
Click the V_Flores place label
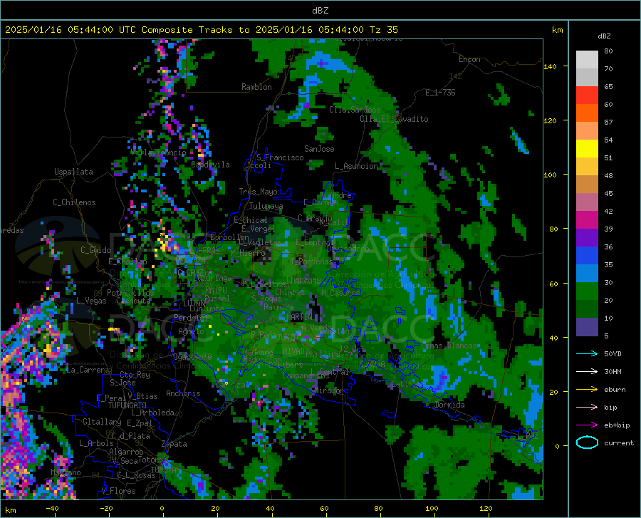[x=118, y=491]
